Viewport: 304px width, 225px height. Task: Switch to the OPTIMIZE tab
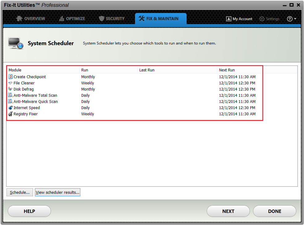pyautogui.click(x=72, y=19)
